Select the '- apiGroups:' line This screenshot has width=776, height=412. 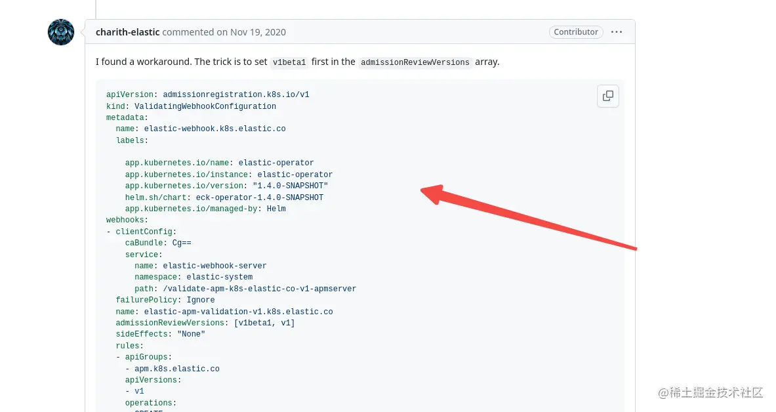144,357
